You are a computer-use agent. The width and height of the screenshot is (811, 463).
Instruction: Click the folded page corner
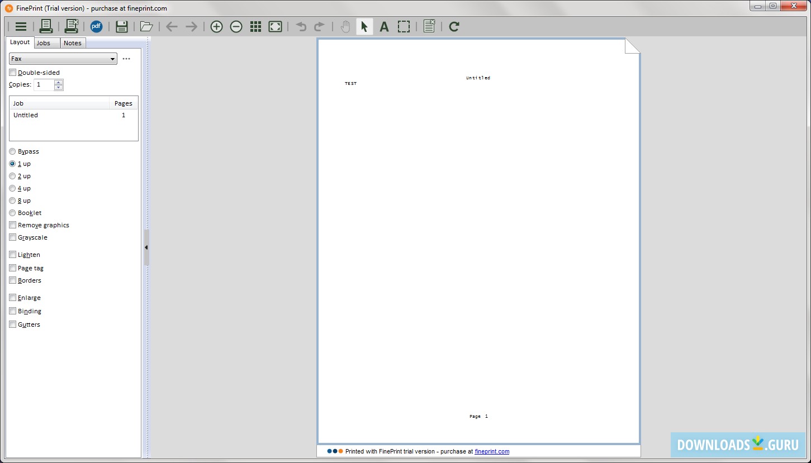632,46
